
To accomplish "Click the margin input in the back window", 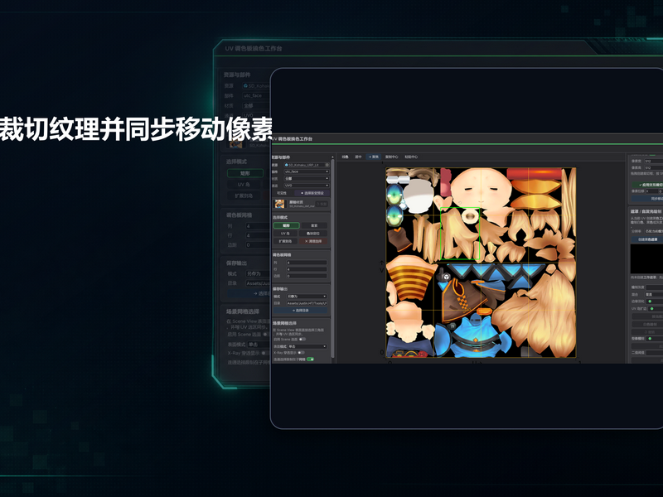I will (x=258, y=244).
